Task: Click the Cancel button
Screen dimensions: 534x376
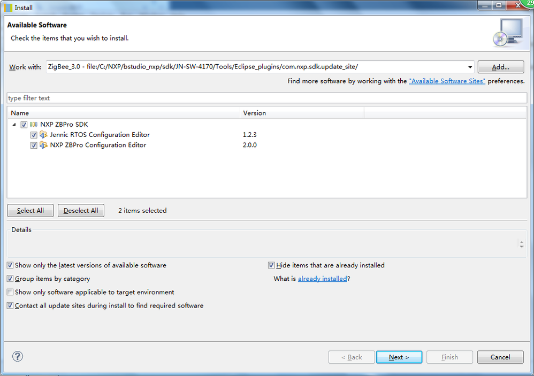Action: (500, 357)
